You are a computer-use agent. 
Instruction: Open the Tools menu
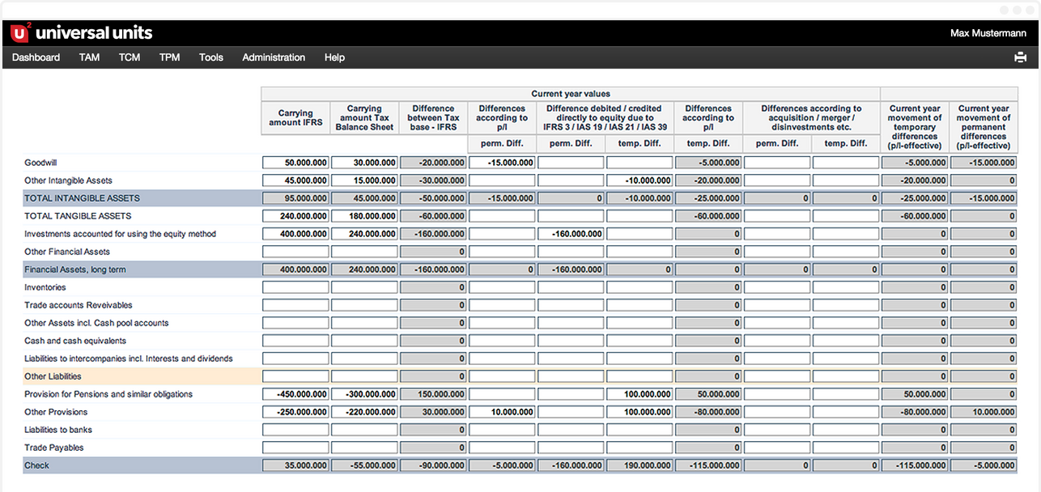(x=211, y=57)
